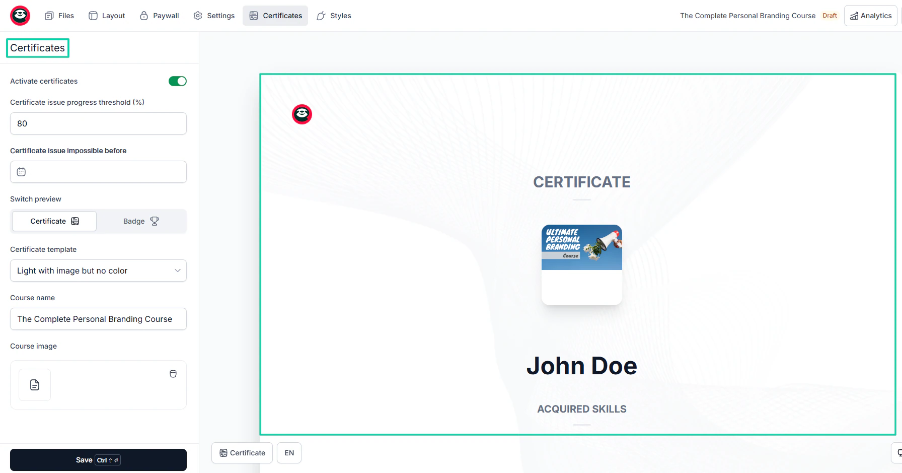Click the delete icon in Course image box
The image size is (902, 473).
[x=173, y=374]
